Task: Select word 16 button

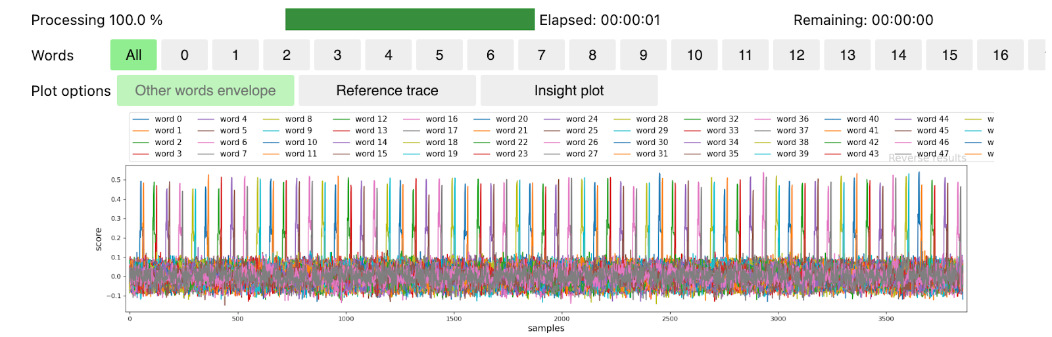Action: (1000, 55)
